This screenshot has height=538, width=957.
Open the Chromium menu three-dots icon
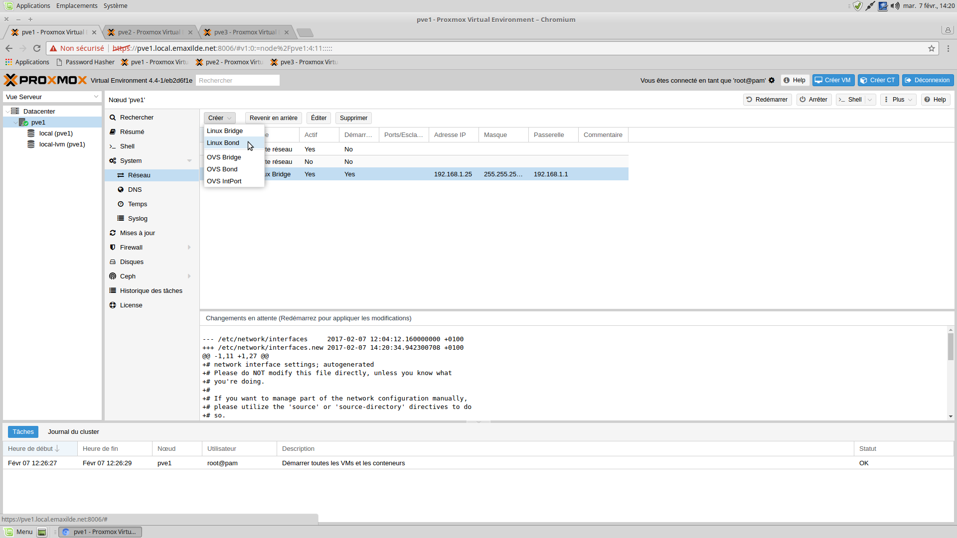click(x=948, y=48)
